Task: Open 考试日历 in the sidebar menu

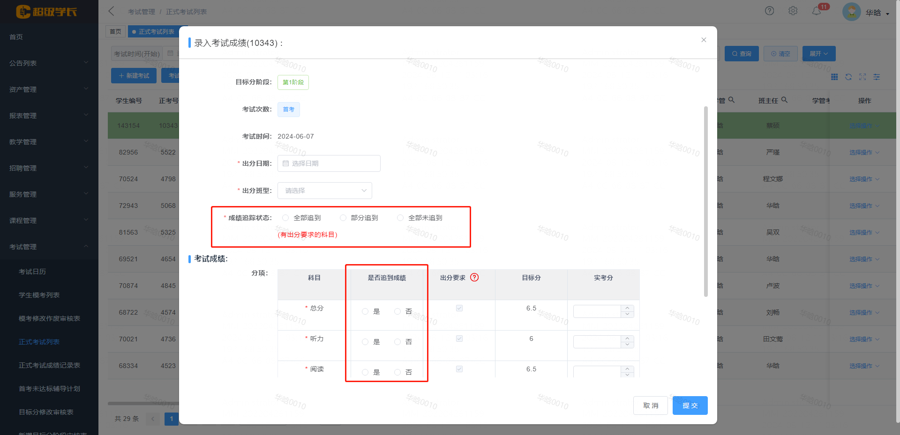Action: [x=32, y=271]
